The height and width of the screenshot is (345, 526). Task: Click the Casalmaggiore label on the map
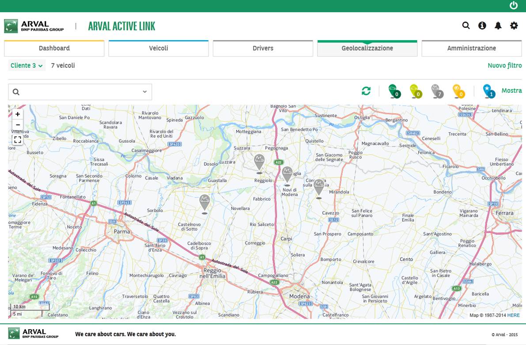click(x=147, y=150)
